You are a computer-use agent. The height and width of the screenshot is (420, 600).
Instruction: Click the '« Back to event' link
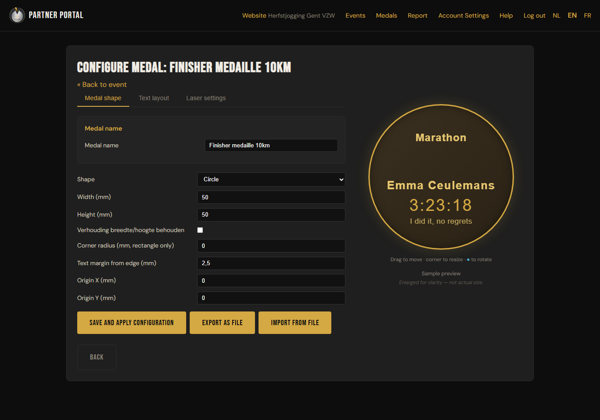coord(102,85)
